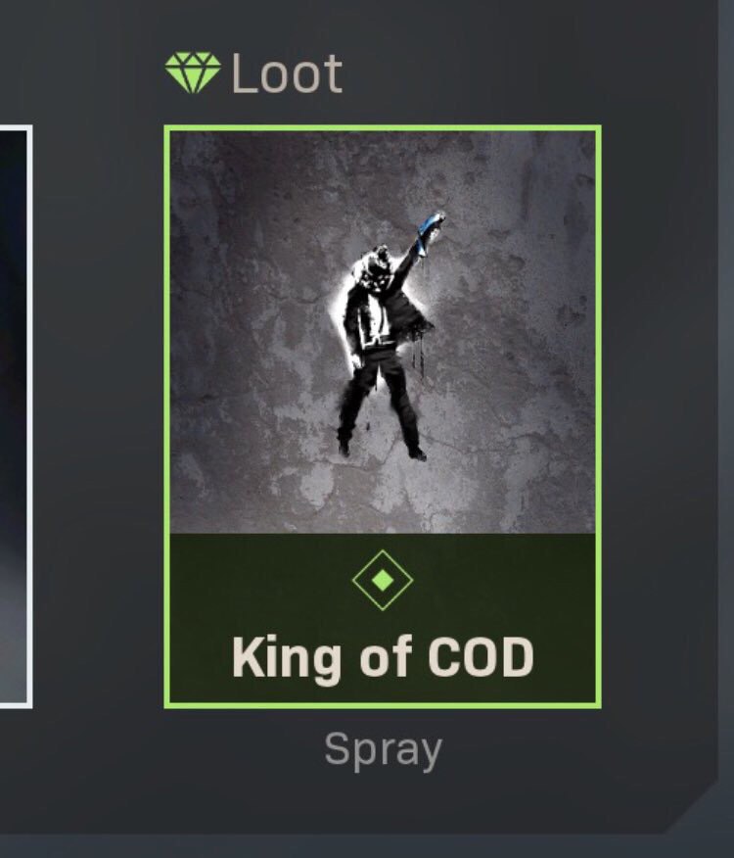Click the dark strip below the panel
Screen dimensions: 734x858
367,846
